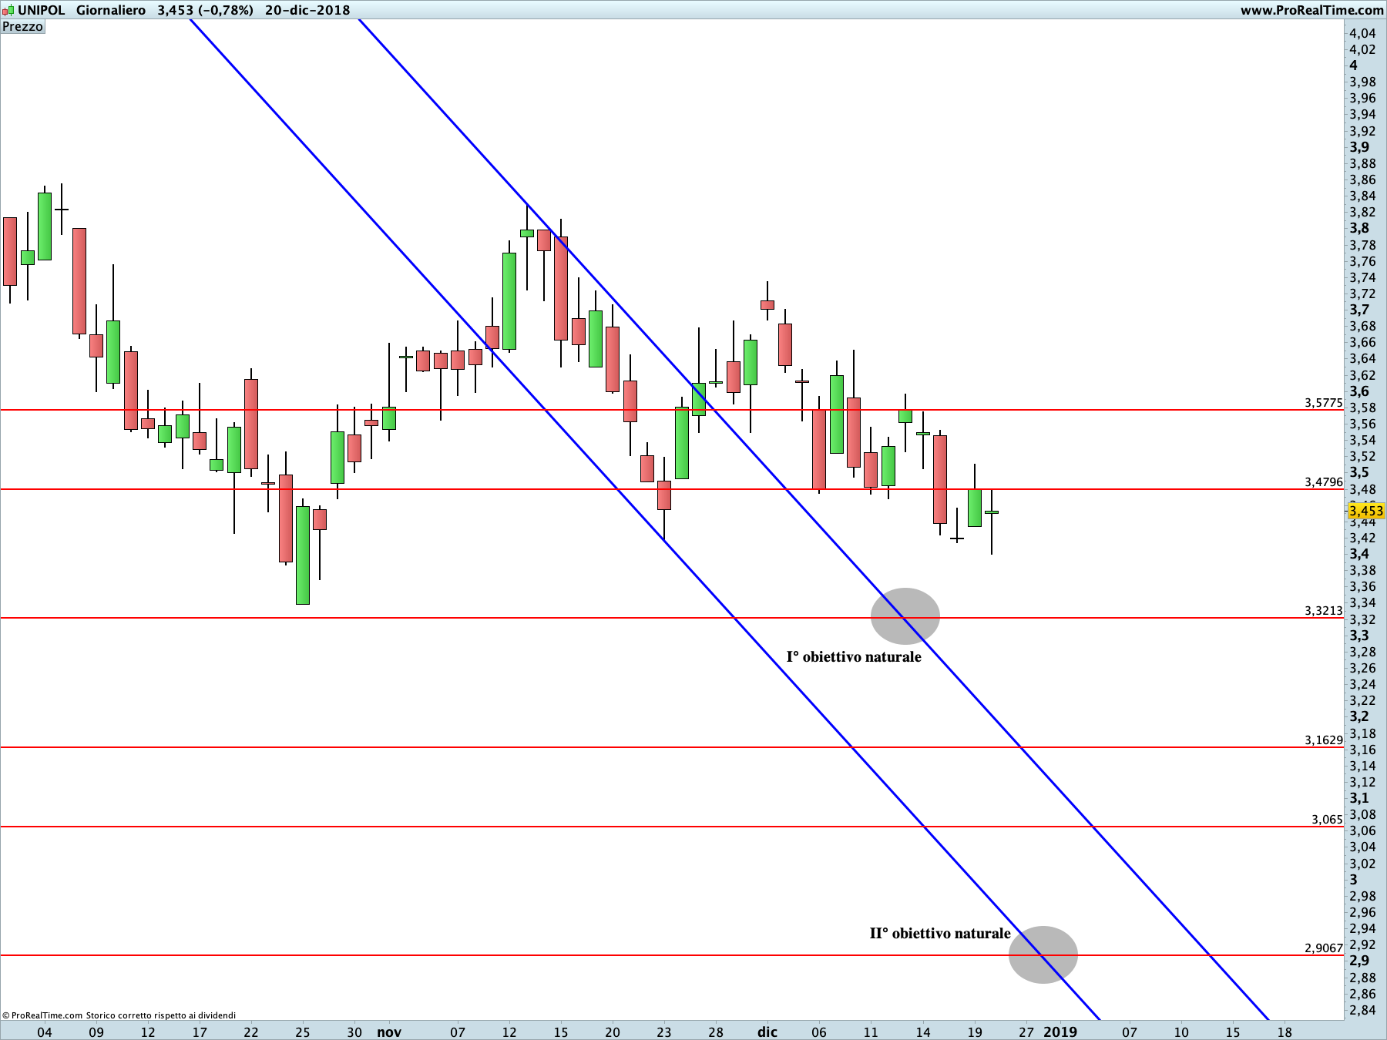Viewport: 1387px width, 1040px height.
Task: Click the 3,8 price scale label
Action: [x=1359, y=228]
